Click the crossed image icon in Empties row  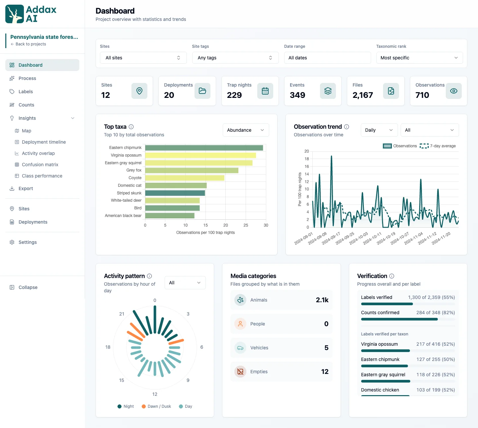(240, 372)
